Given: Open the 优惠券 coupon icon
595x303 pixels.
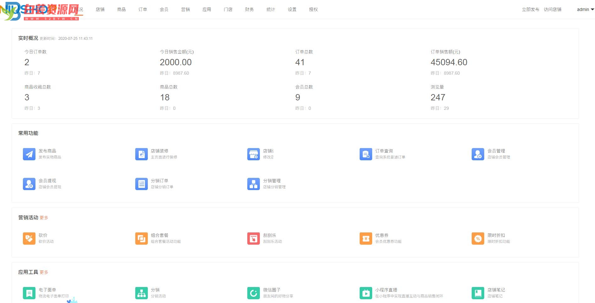Looking at the screenshot, I should click(366, 238).
